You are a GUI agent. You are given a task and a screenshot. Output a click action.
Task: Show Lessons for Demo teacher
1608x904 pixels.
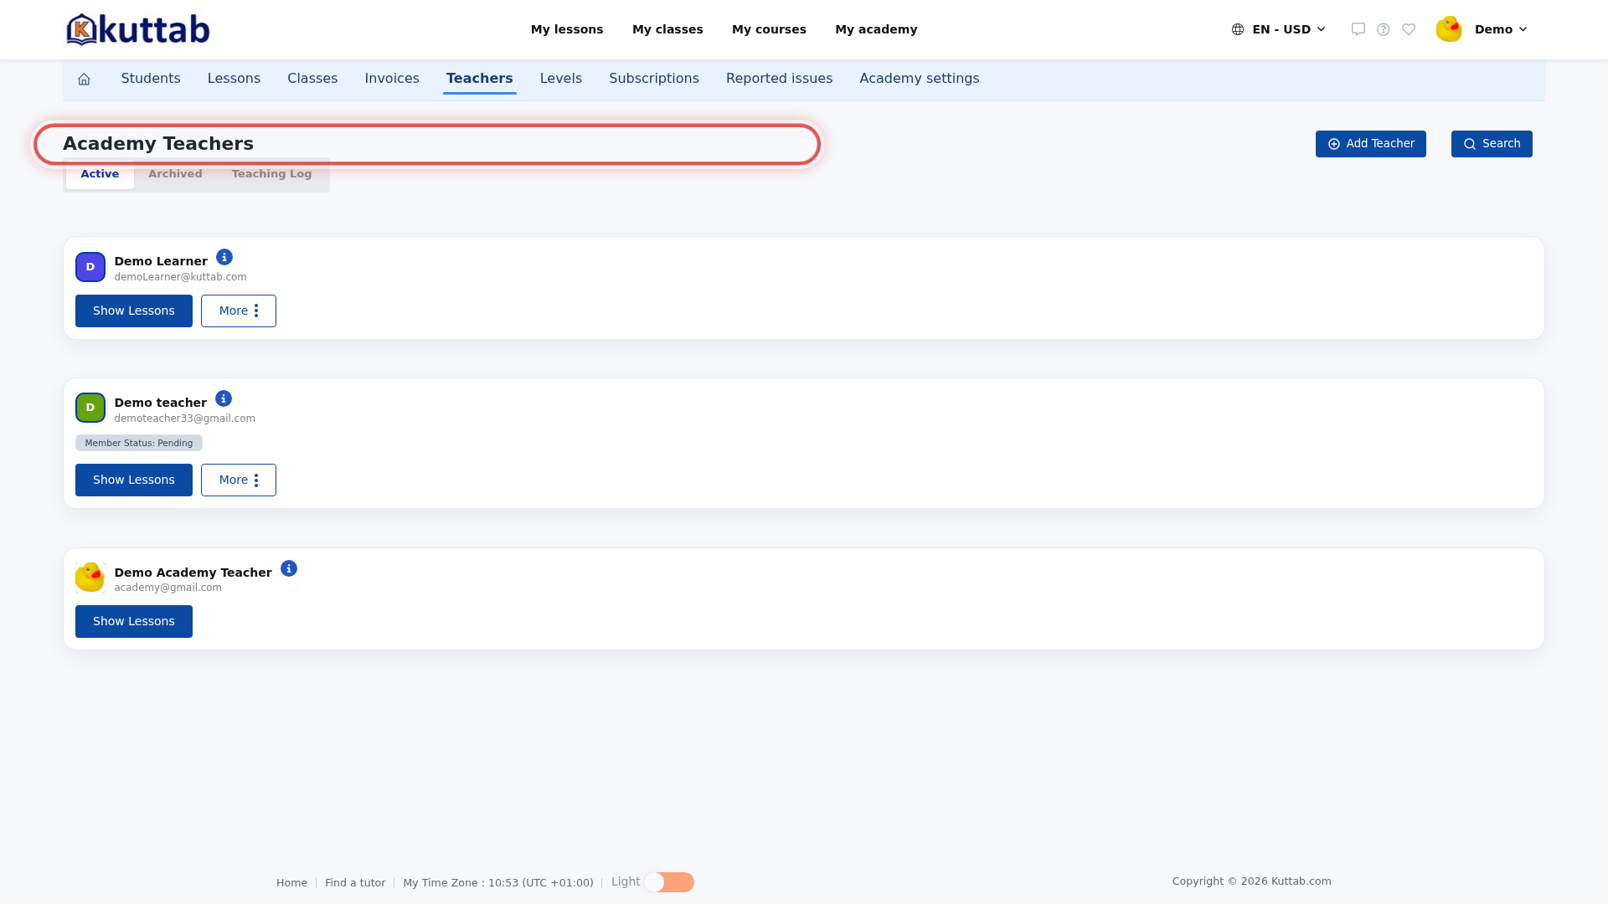[134, 480]
